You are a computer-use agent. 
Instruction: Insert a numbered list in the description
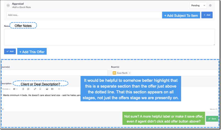[x=28, y=89]
